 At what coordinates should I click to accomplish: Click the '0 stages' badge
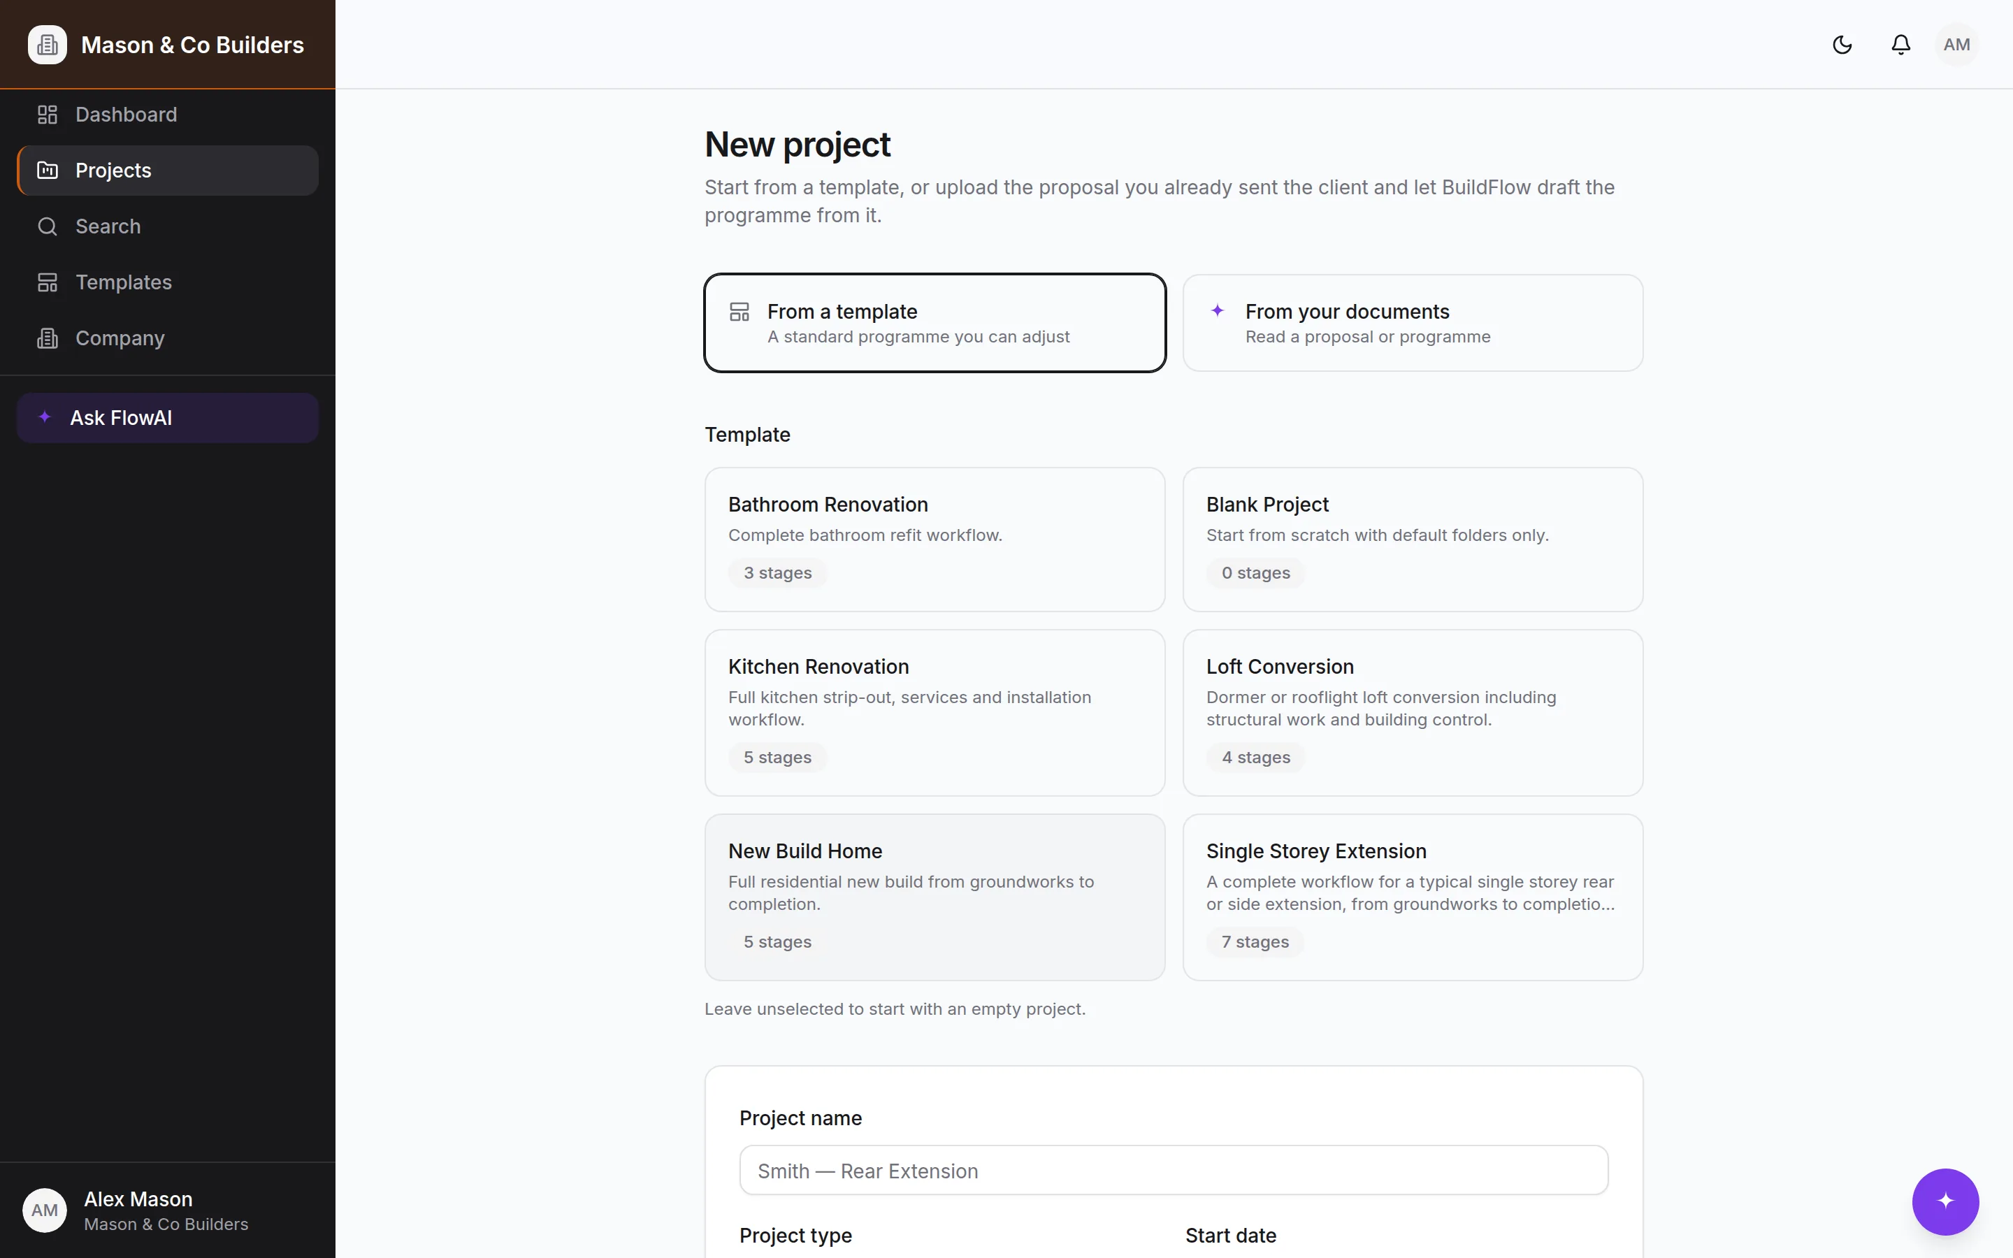tap(1255, 572)
